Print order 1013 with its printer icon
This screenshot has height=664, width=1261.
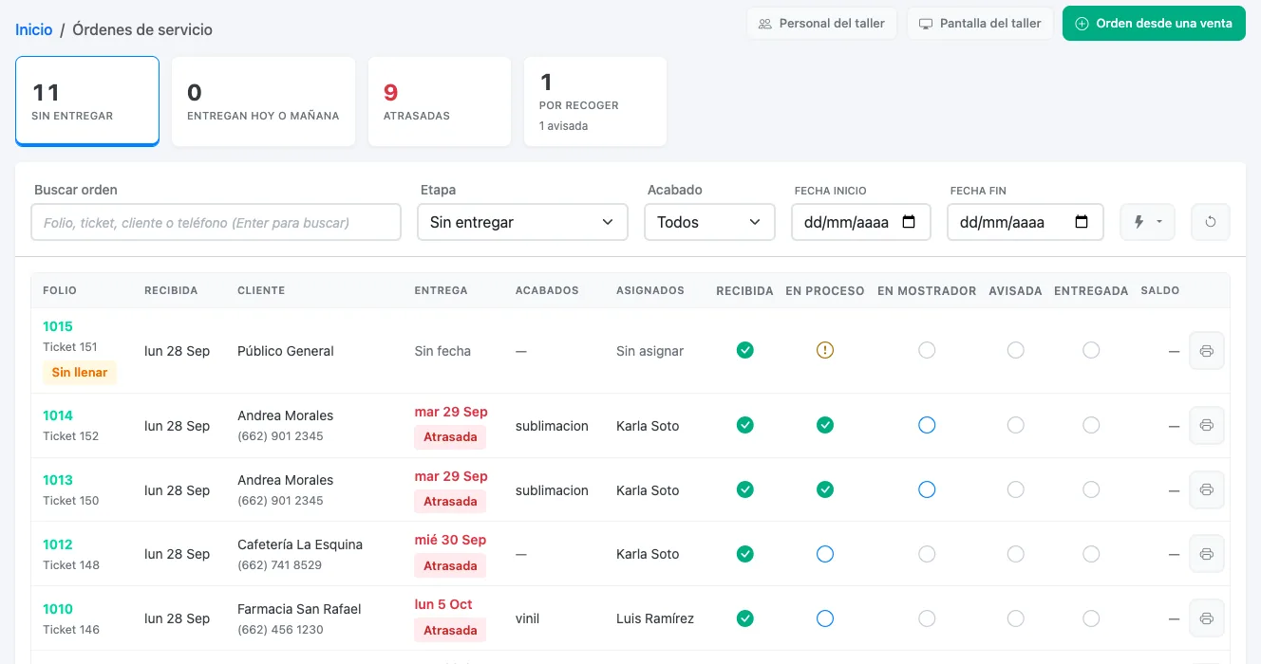coord(1207,490)
